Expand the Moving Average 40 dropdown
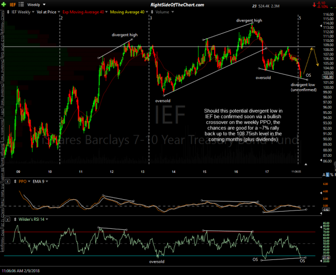The image size is (336, 275). coord(147,12)
